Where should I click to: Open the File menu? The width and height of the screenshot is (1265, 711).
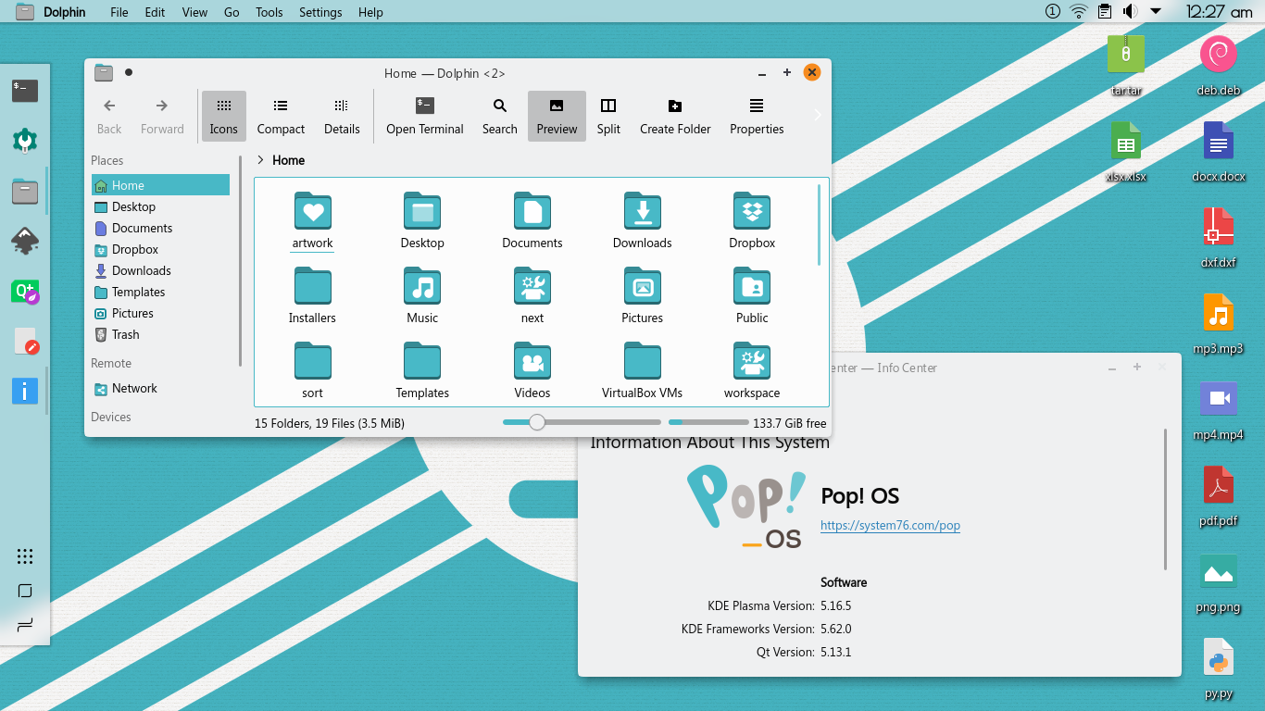(x=119, y=12)
